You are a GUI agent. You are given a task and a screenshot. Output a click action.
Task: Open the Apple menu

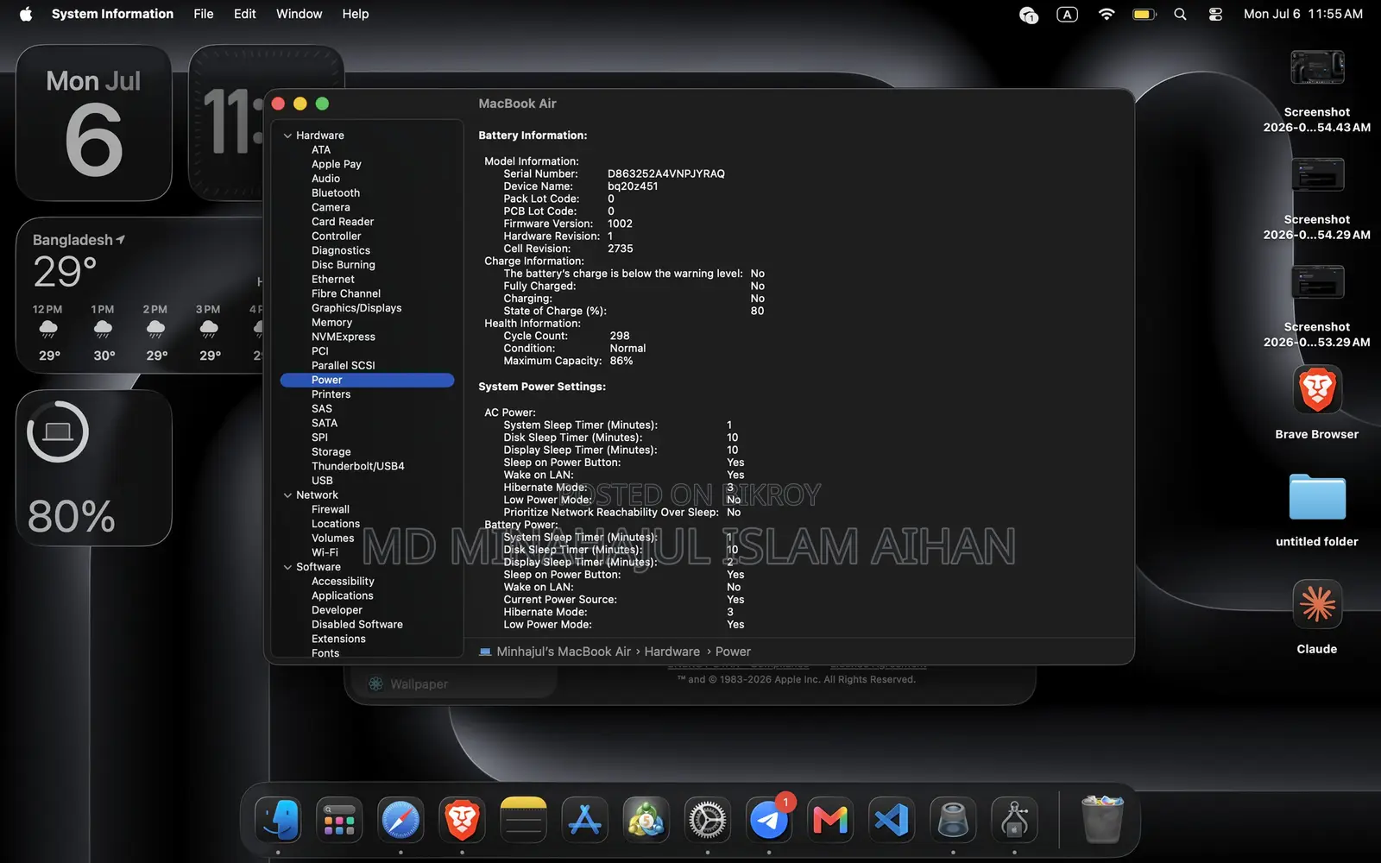coord(26,14)
